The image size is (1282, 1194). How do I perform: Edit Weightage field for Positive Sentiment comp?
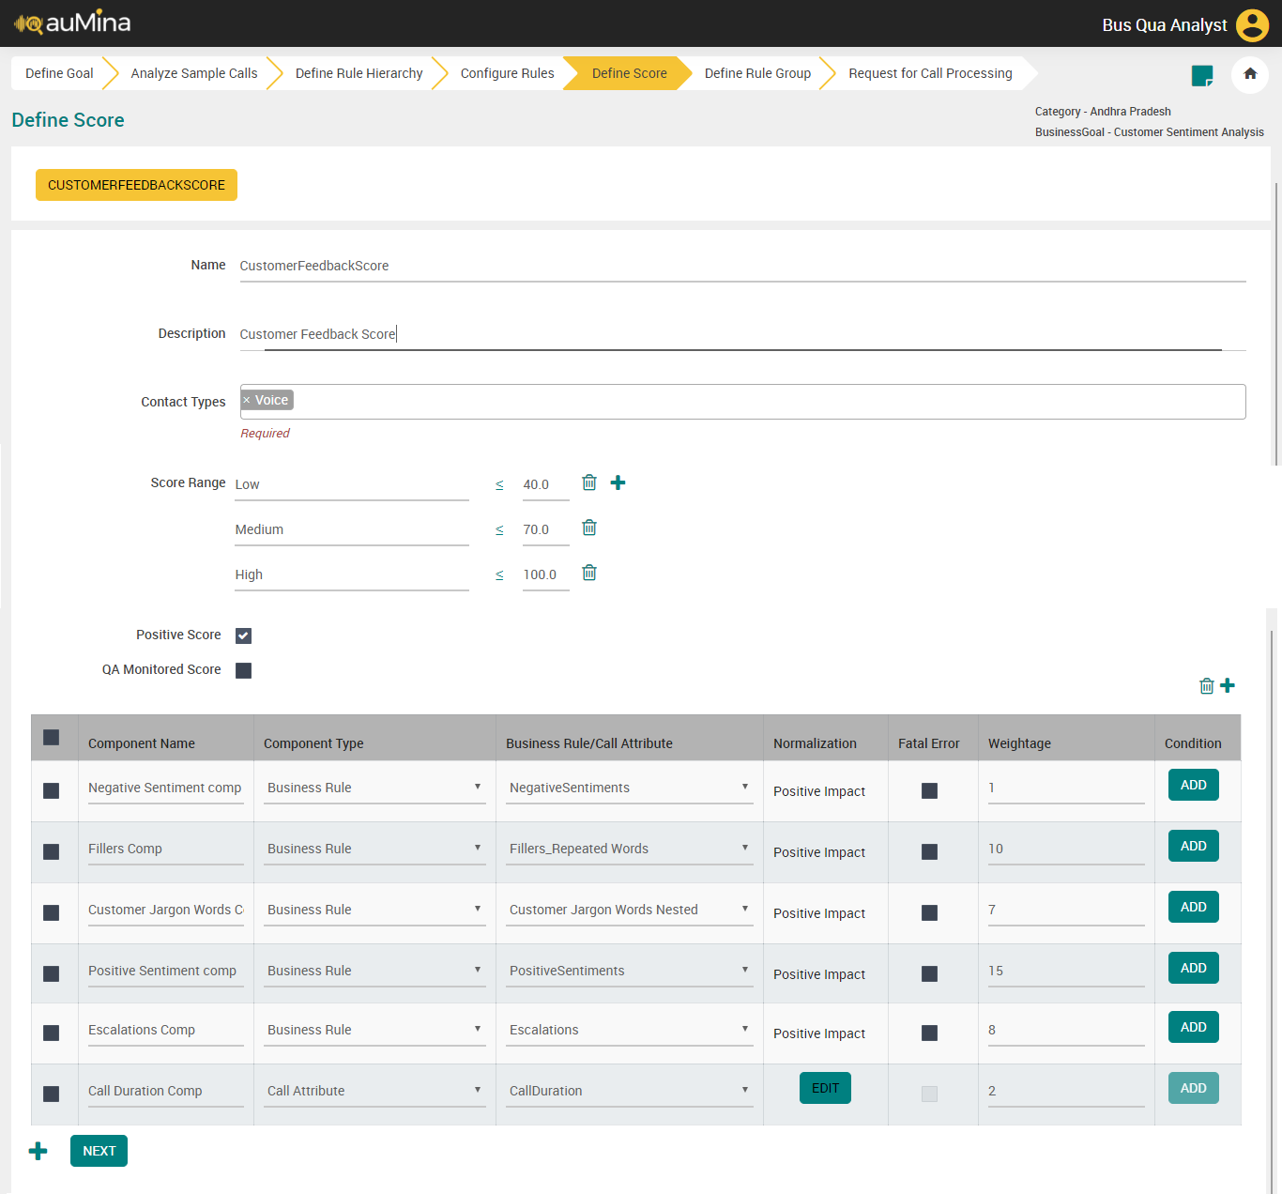point(1066,972)
